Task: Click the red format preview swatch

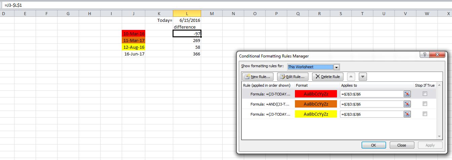Action: (316, 94)
